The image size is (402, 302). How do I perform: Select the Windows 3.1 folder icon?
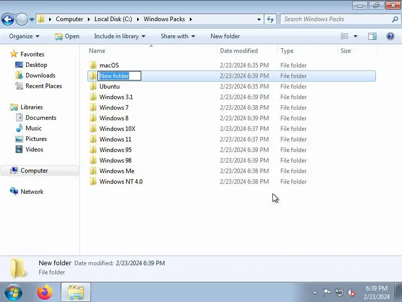93,97
